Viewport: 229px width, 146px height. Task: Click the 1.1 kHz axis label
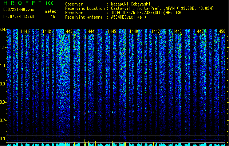tap(3, 47)
